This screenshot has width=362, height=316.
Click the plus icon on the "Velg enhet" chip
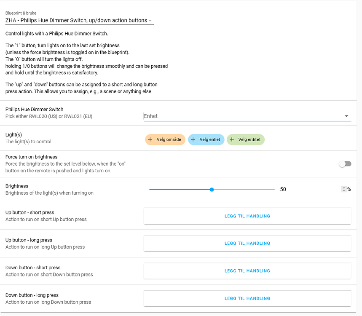[192, 139]
